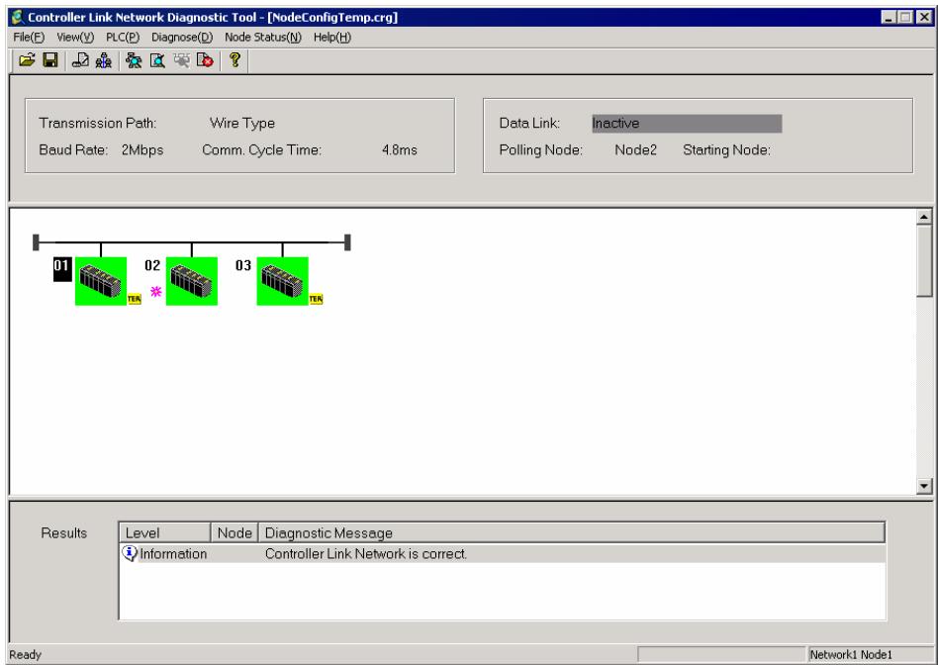Click the yellow question mark help icon

[234, 59]
